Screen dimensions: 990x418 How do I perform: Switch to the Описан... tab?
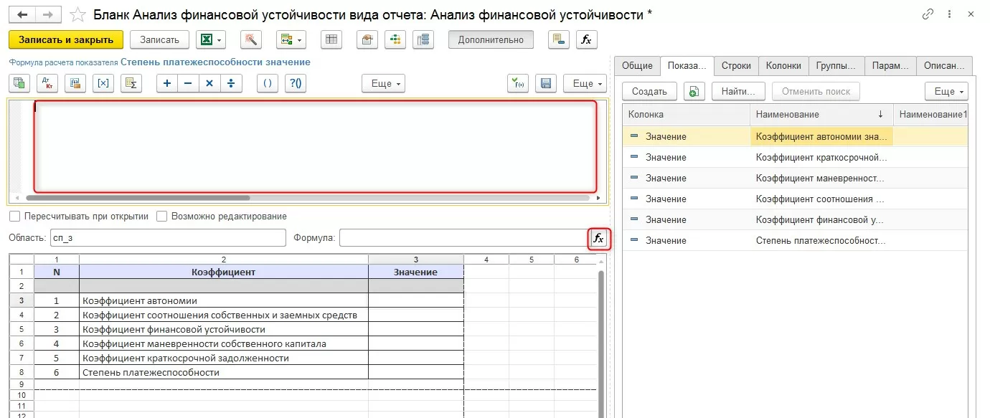[x=944, y=65]
